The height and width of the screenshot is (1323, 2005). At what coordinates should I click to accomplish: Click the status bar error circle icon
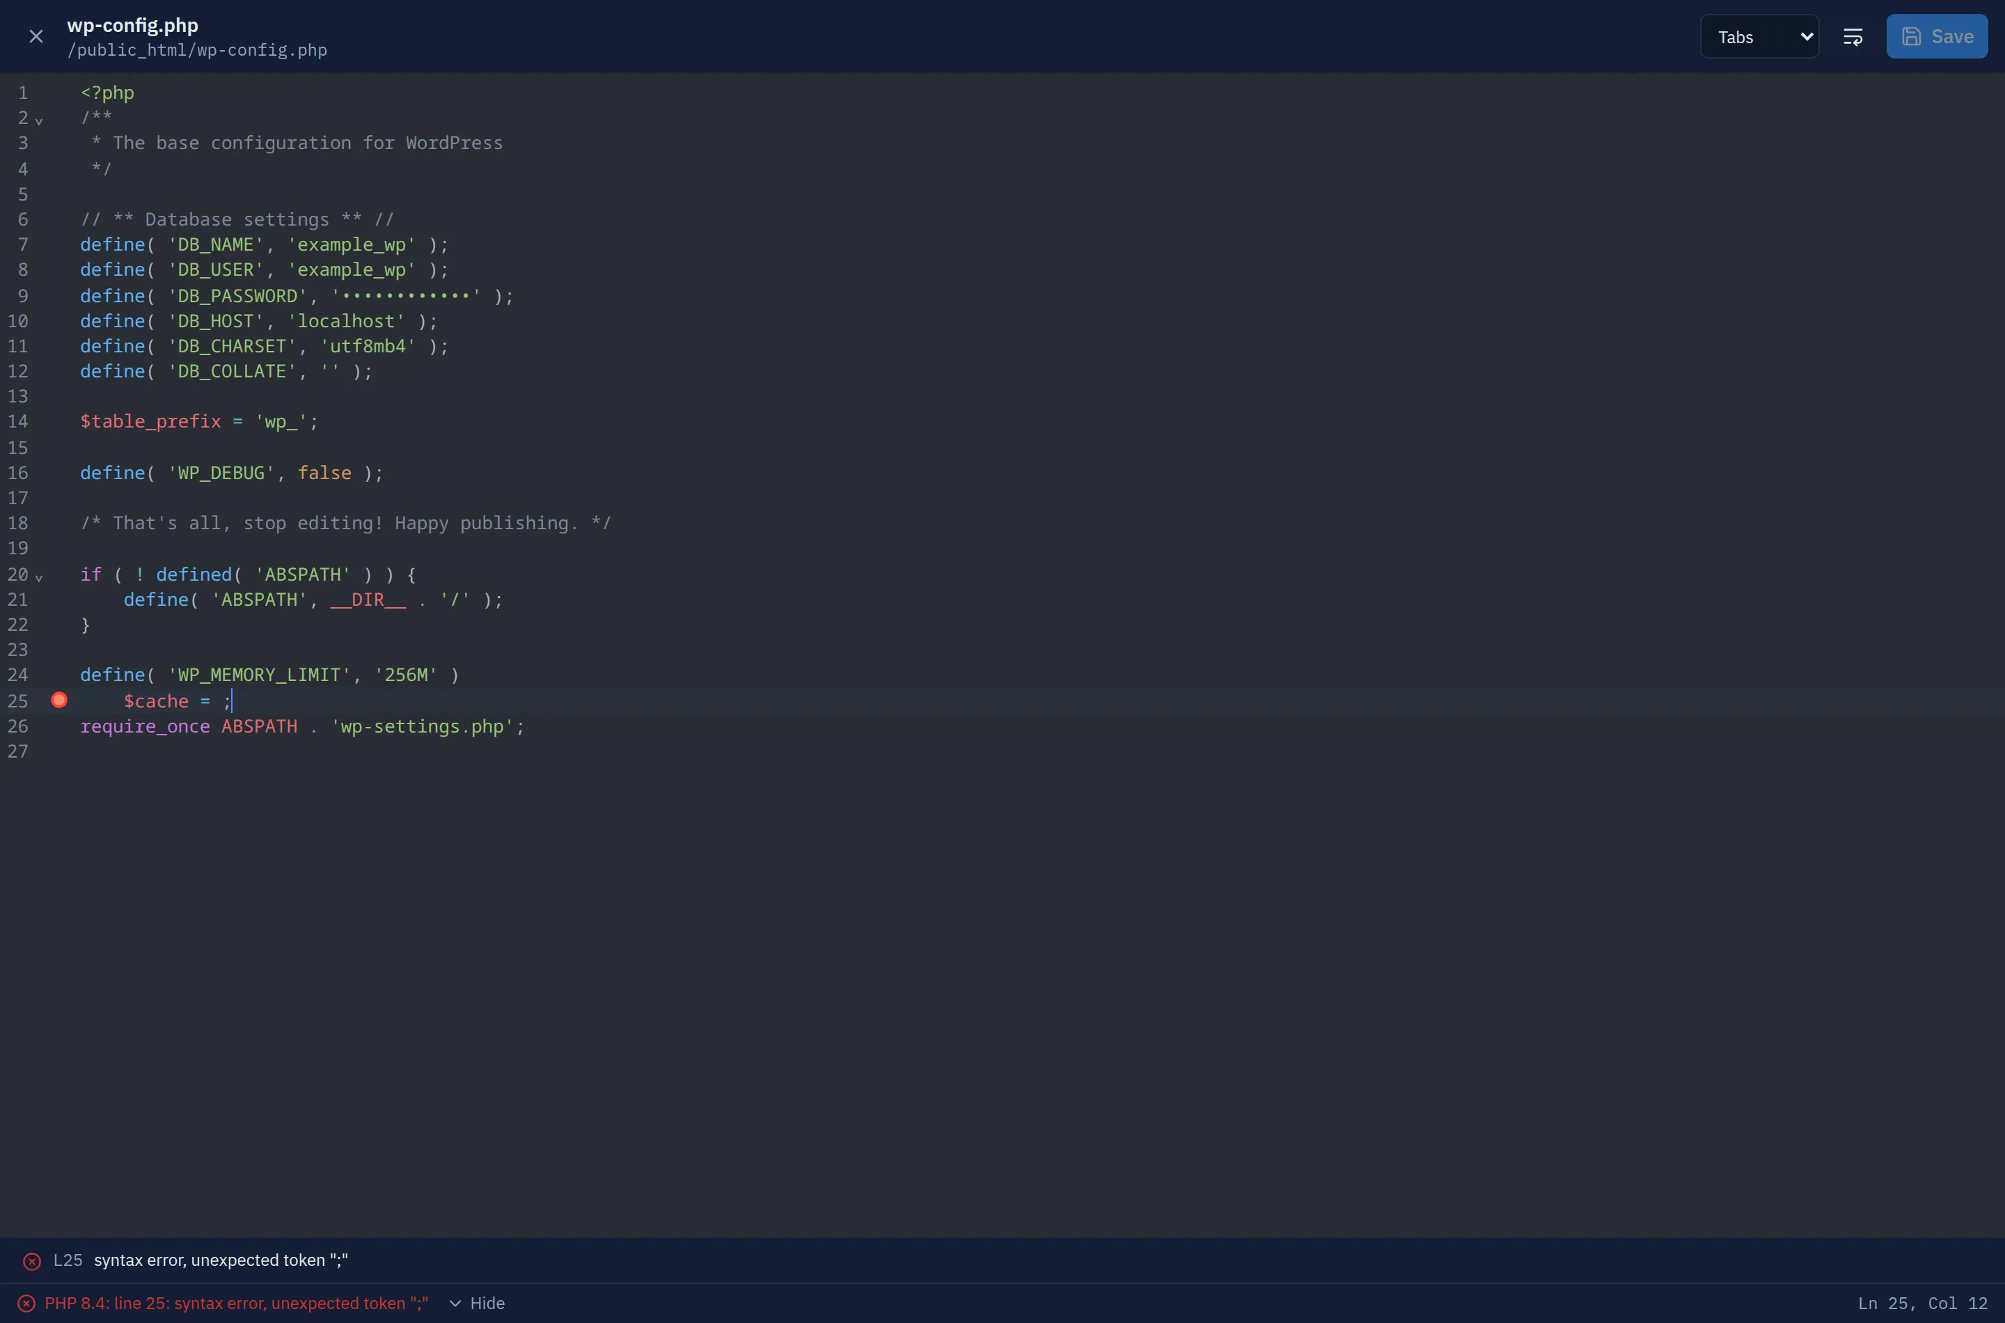coord(27,1304)
